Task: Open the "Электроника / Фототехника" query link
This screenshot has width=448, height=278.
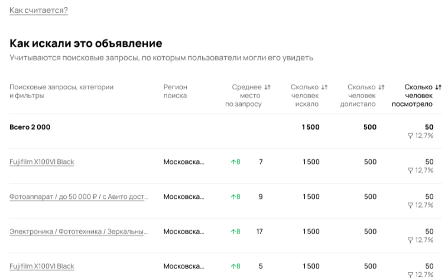Action: click(x=79, y=231)
